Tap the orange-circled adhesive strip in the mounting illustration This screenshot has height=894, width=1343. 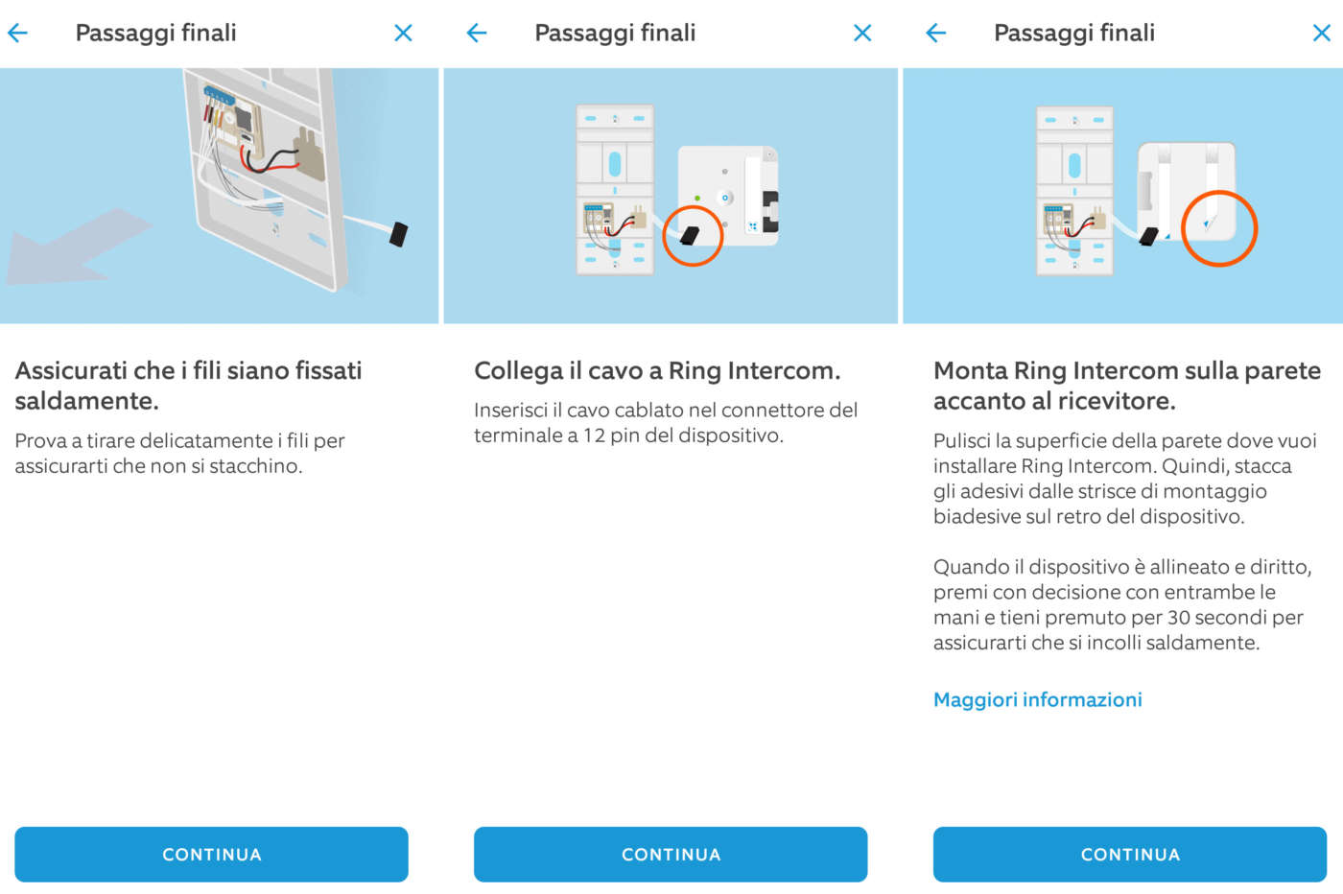(1218, 227)
